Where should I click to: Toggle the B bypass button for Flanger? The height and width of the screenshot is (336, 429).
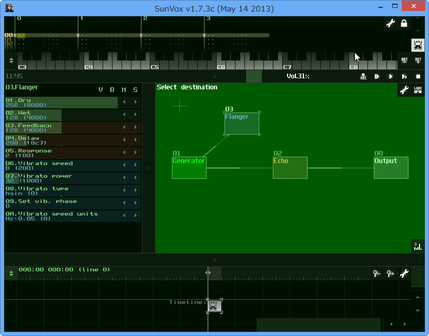click(x=112, y=90)
